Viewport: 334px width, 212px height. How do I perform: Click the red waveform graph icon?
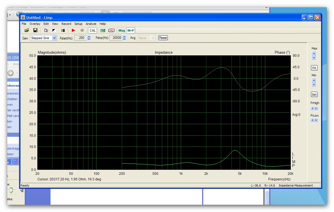tap(111, 30)
